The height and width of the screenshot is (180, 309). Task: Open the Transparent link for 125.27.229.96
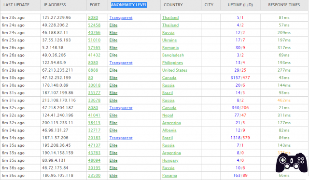[x=121, y=17]
